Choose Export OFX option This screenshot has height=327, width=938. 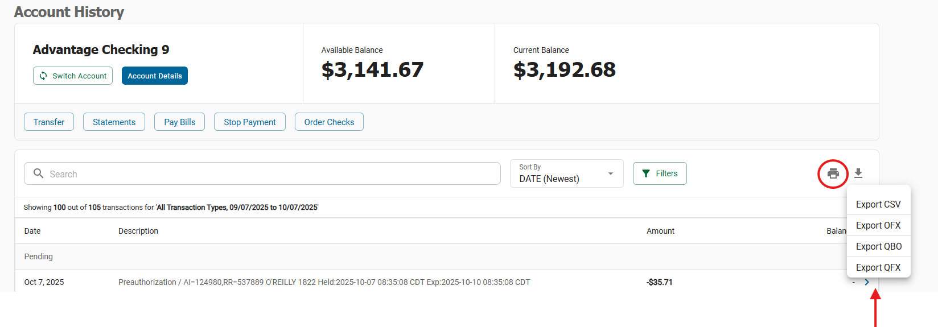tap(878, 225)
